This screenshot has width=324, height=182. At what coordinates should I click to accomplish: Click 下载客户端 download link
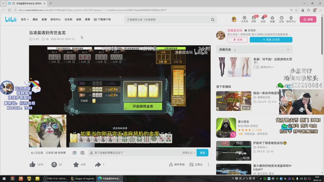click(x=102, y=19)
